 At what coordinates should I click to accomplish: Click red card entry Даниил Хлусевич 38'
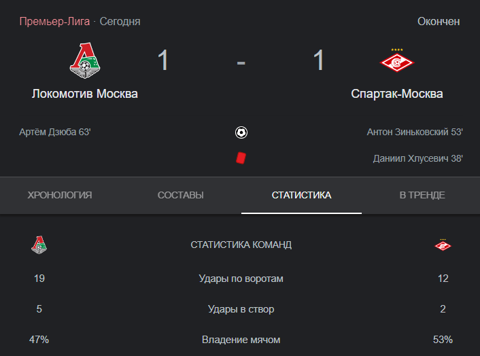point(418,158)
